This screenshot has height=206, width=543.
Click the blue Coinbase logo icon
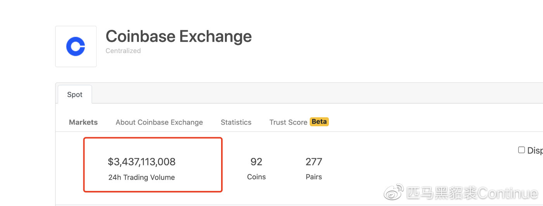pyautogui.click(x=76, y=46)
